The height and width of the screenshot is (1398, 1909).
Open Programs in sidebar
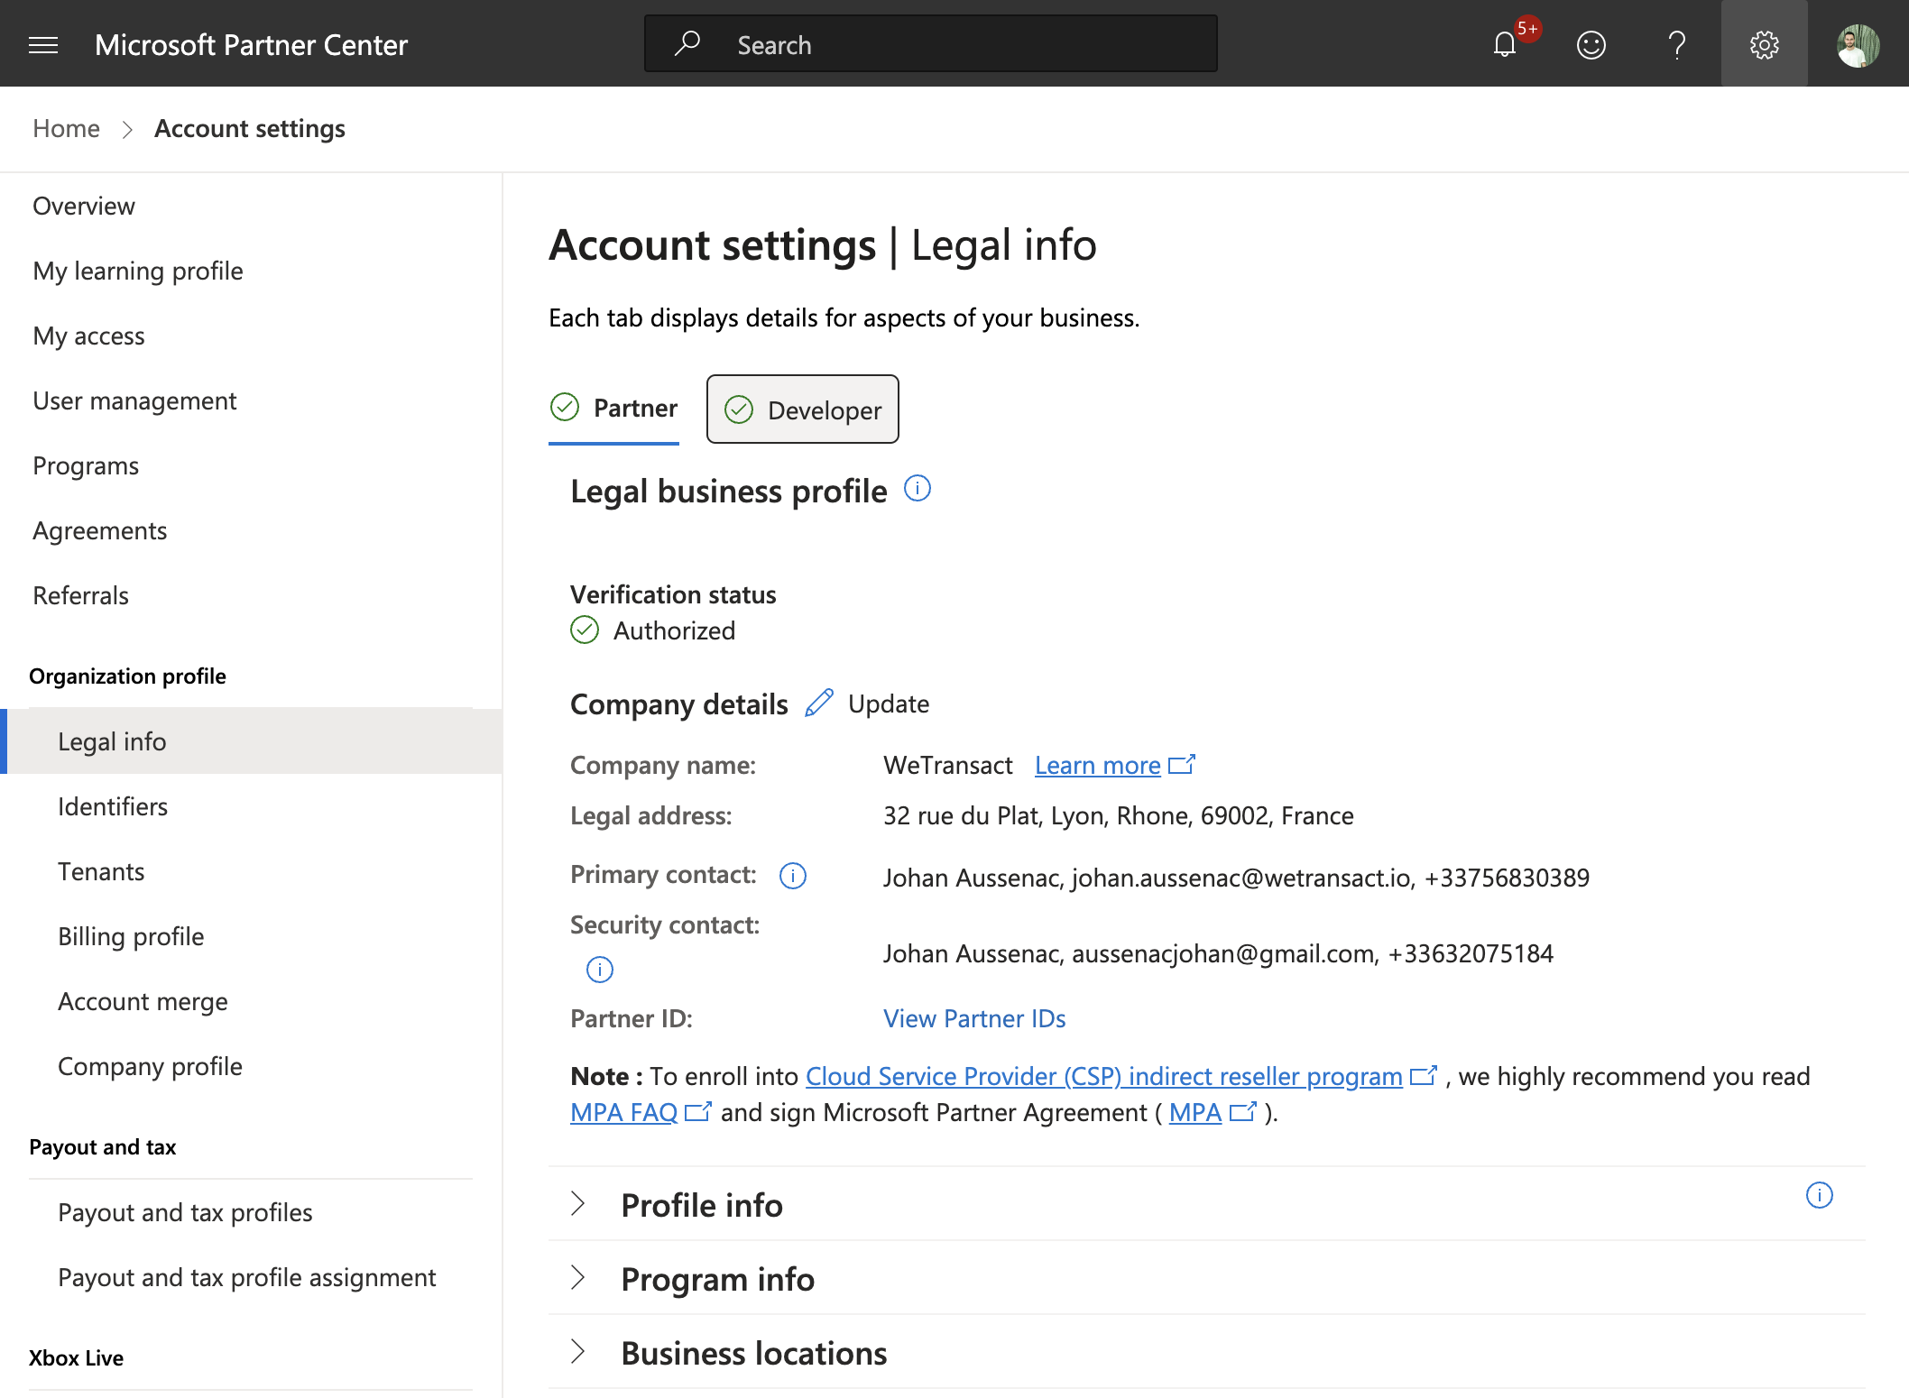[86, 465]
